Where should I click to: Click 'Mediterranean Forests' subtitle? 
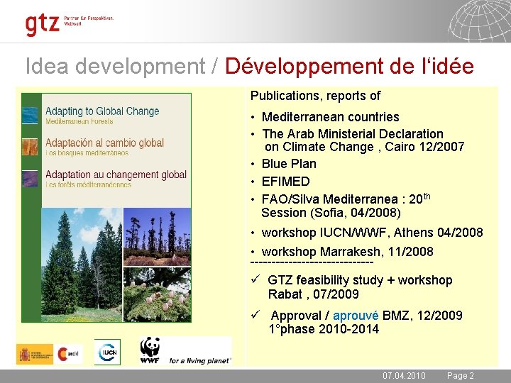[79, 121]
